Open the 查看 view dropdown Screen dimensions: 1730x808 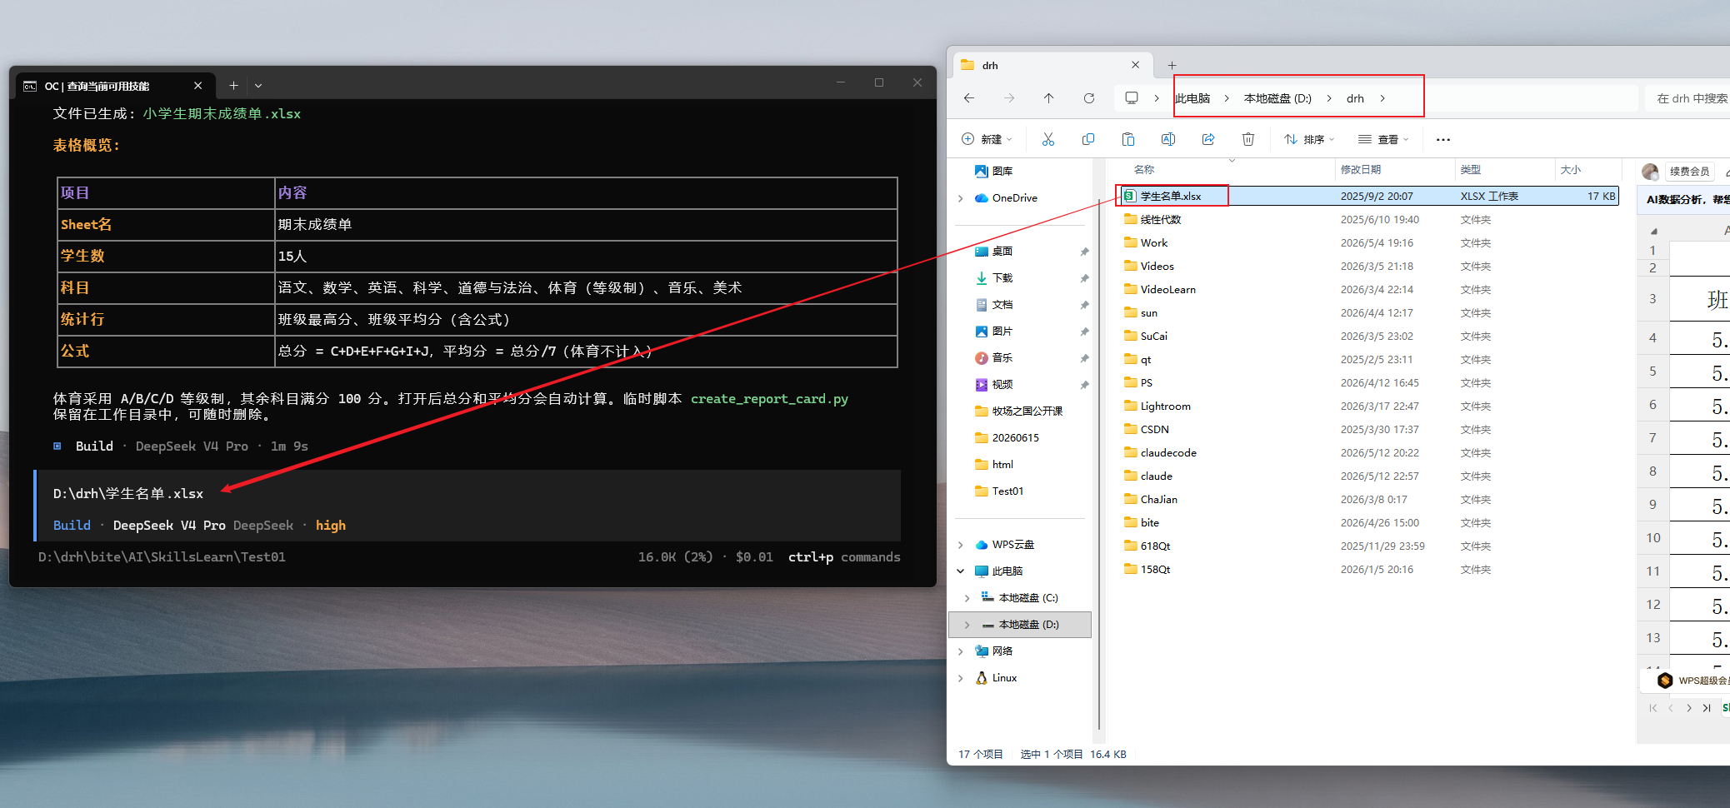[1383, 139]
